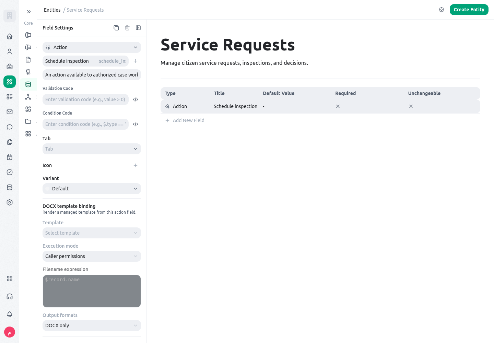The width and height of the screenshot is (494, 343).
Task: Add an icon using the Icon plus button
Action: coord(136,165)
